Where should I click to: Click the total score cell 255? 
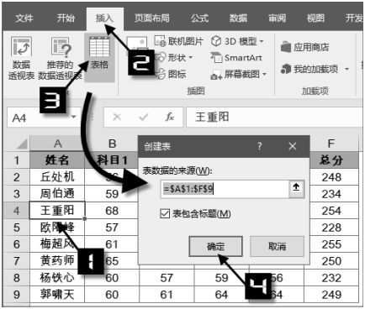[x=331, y=244]
